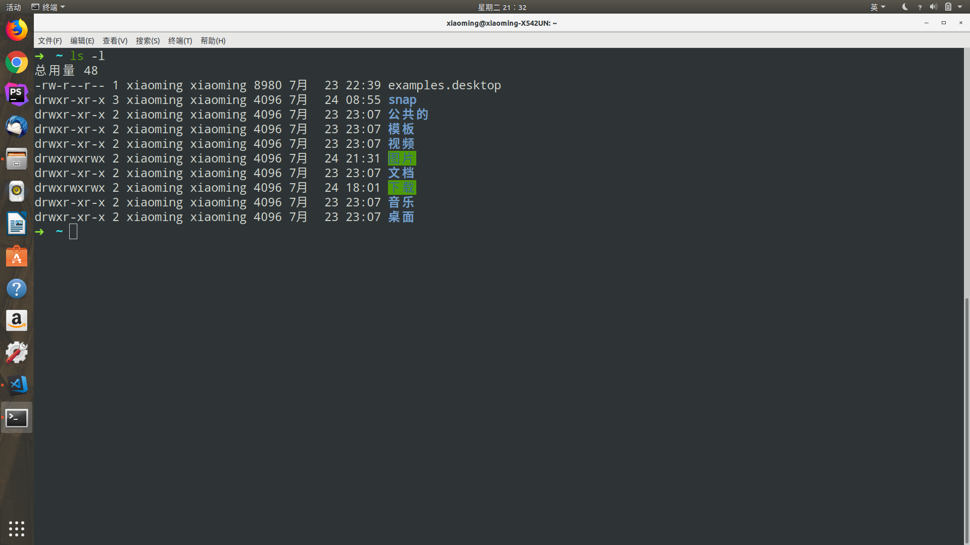Click the timestamp 08:55
The height and width of the screenshot is (545, 970).
pos(363,100)
